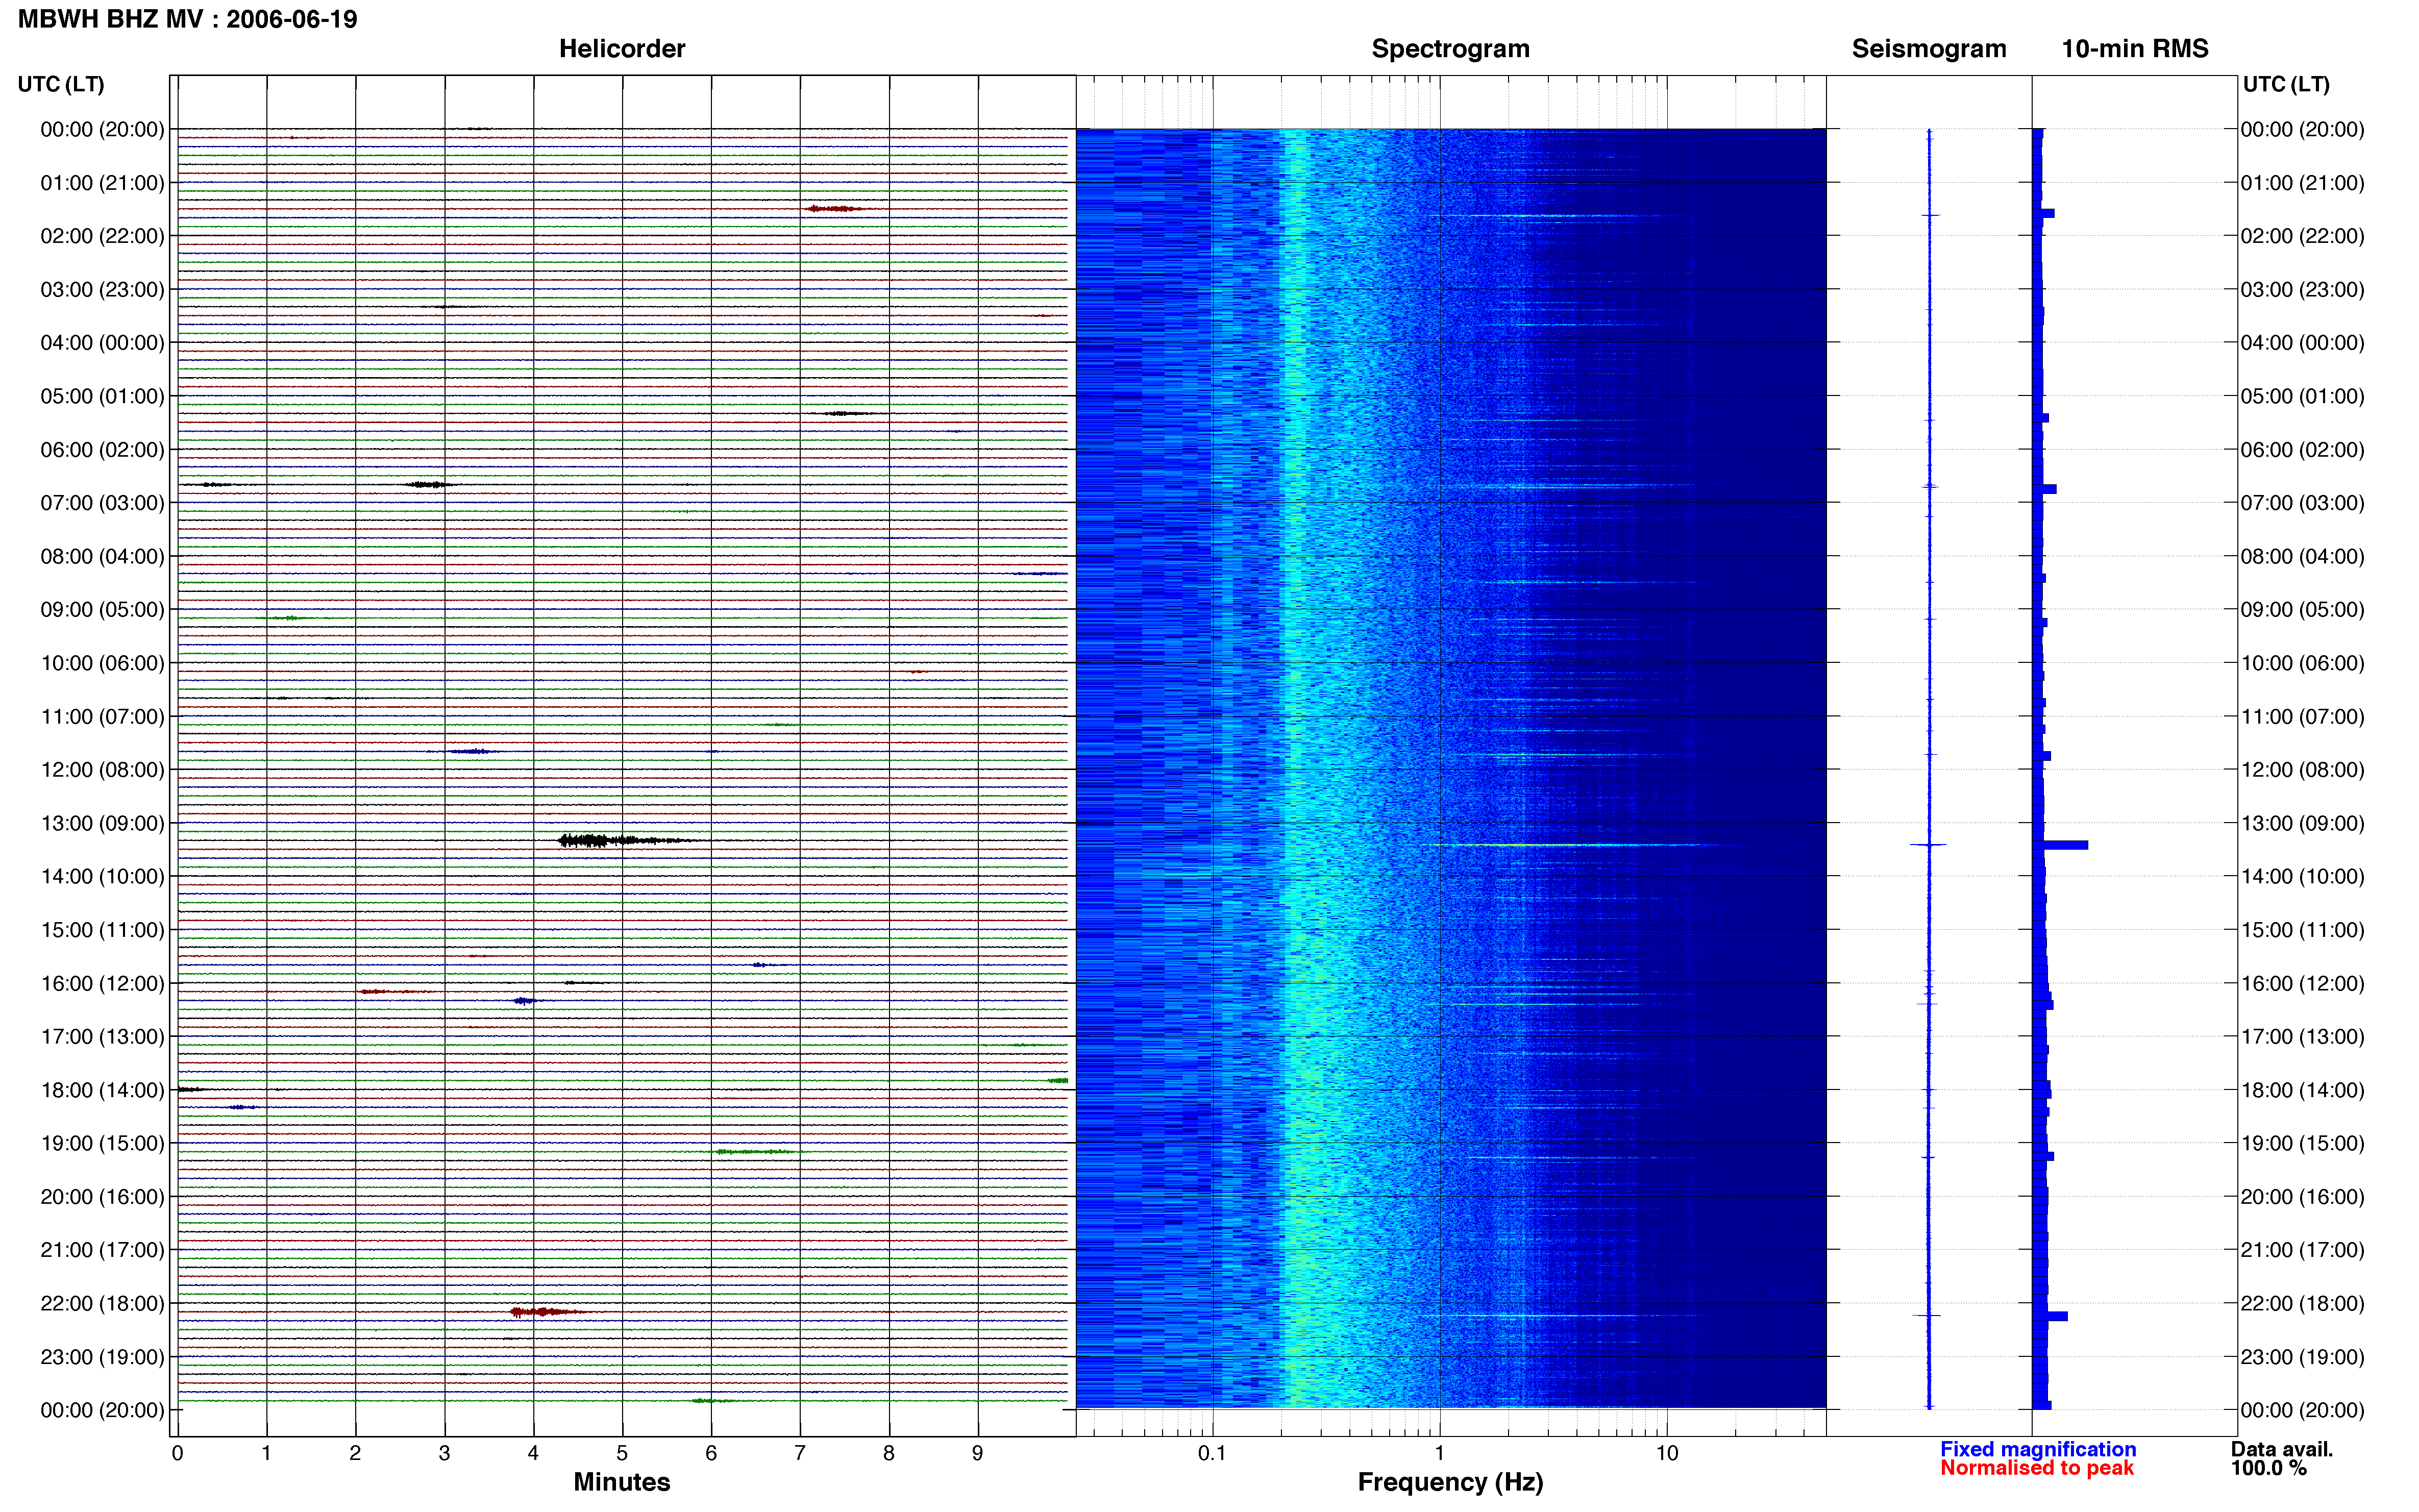Click the title 'MBWH BHZ MV : 2006-06-19'

tap(188, 19)
